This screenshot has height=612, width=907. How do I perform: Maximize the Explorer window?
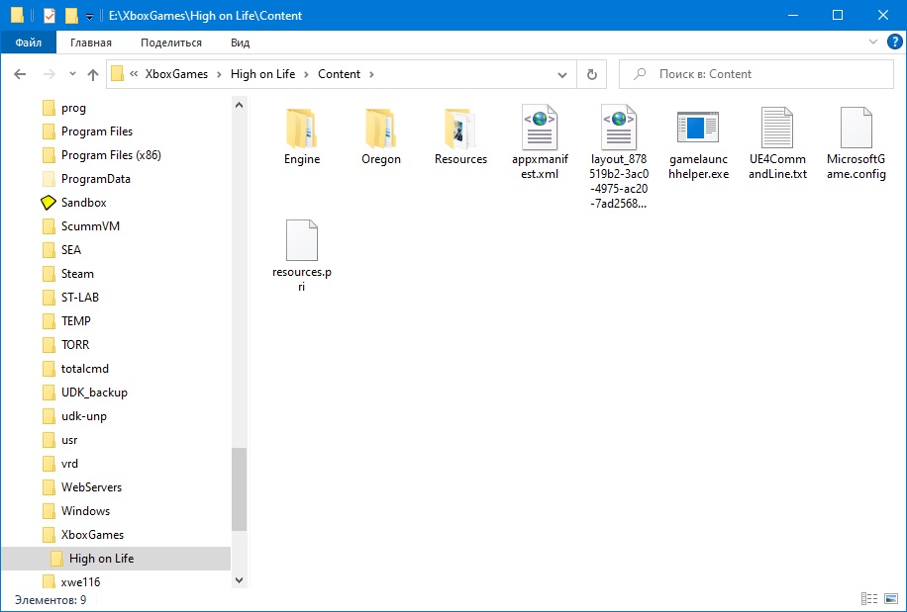tap(837, 16)
